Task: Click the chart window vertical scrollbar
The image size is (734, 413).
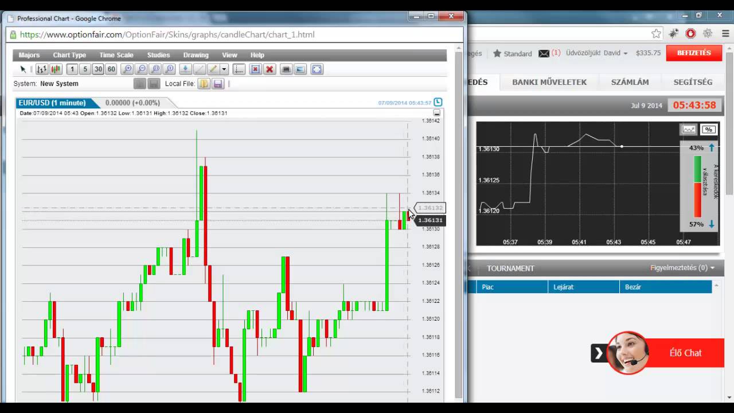Action: 458,224
